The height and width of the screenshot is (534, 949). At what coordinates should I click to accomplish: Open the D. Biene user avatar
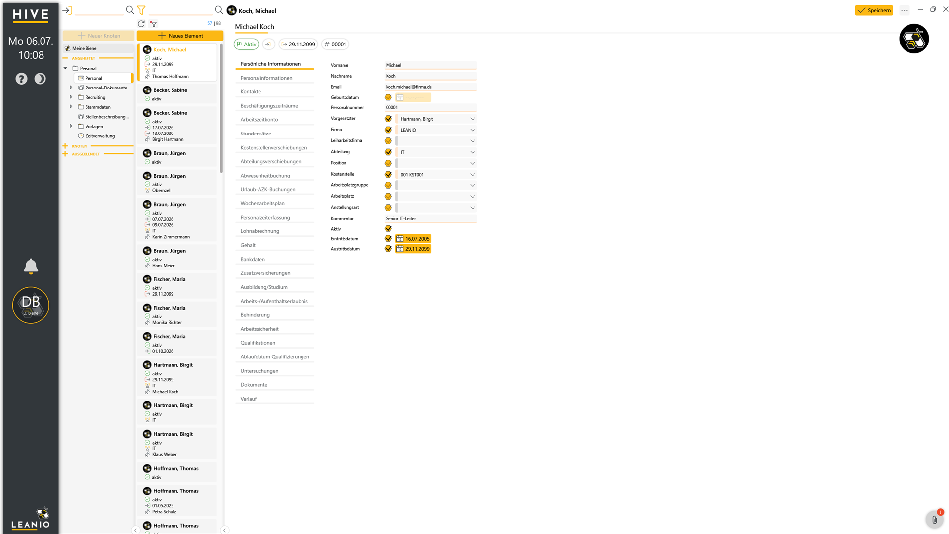click(31, 305)
